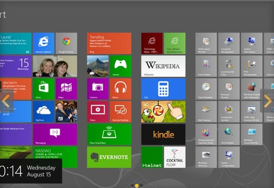Open the Kindle app tile
Viewport: 274px width, 188px height.
[x=163, y=134]
